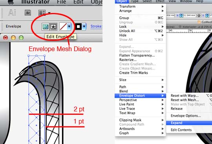Image resolution: width=212 pixels, height=144 pixels.
Task: Choose Flatten Transparency menu item
Action: 141,55
